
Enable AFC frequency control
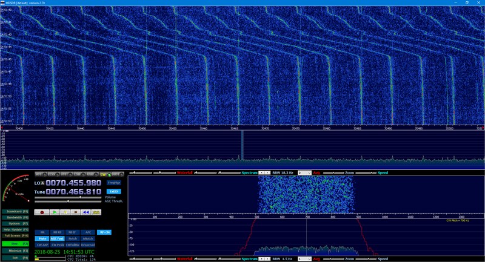88,232
